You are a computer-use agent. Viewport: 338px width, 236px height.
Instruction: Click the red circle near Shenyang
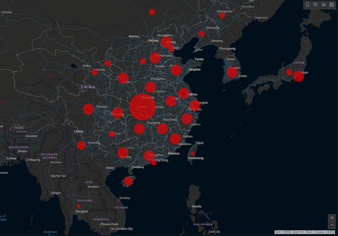pos(201,33)
